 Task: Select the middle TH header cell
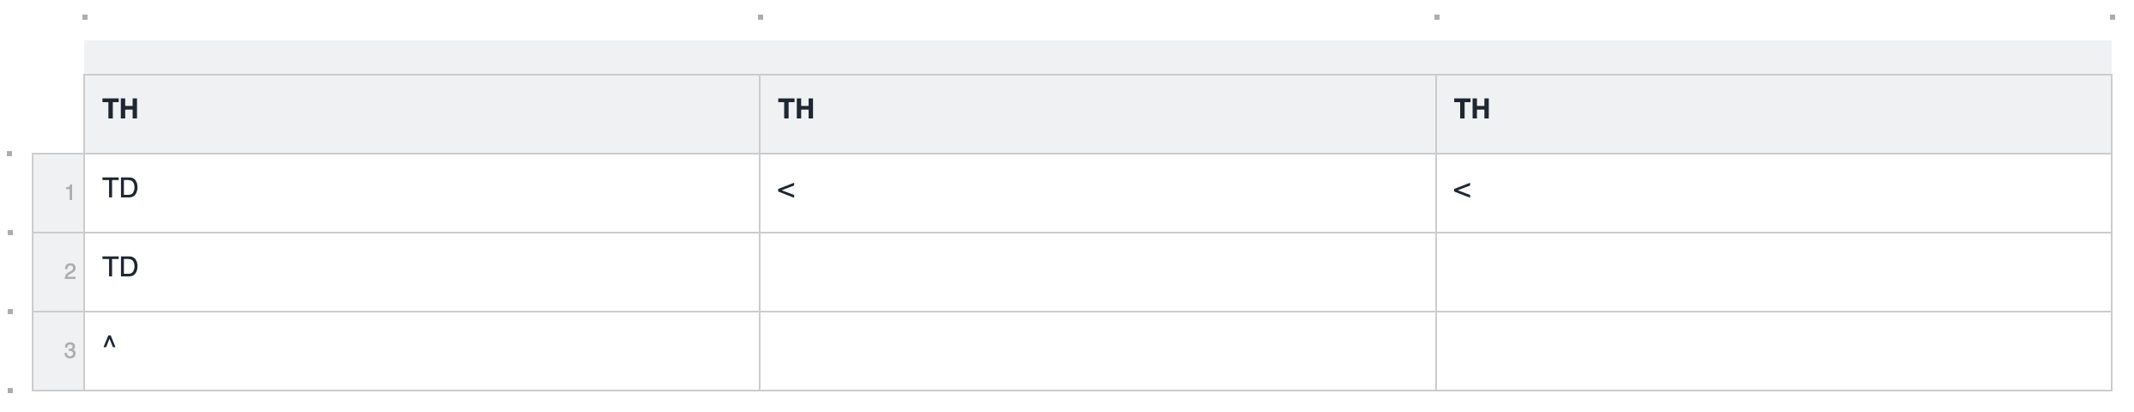pyautogui.click(x=1097, y=114)
